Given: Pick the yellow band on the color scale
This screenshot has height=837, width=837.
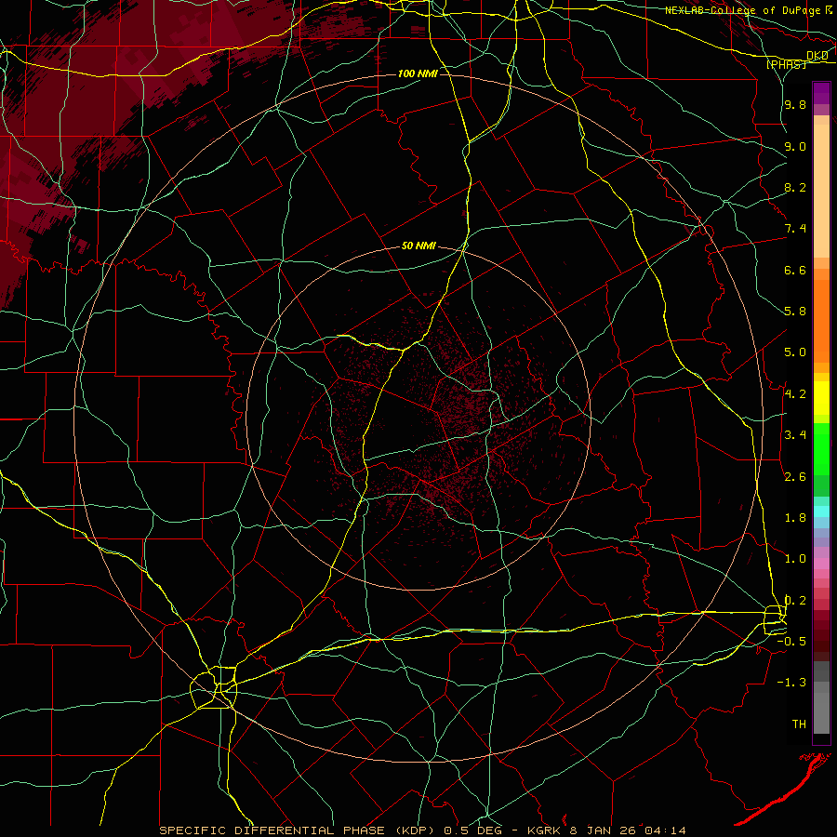Looking at the screenshot, I should point(821,398).
